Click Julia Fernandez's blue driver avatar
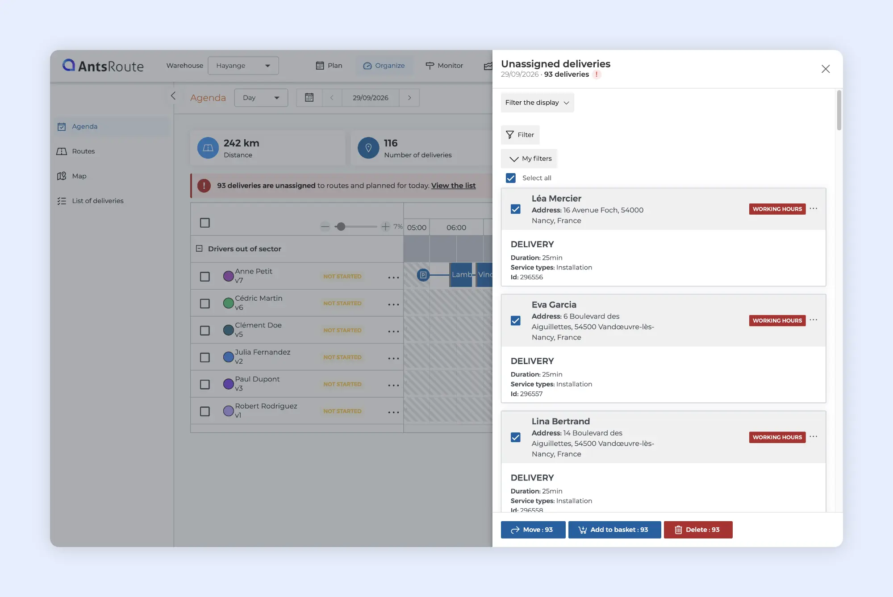This screenshot has width=893, height=597. (229, 357)
